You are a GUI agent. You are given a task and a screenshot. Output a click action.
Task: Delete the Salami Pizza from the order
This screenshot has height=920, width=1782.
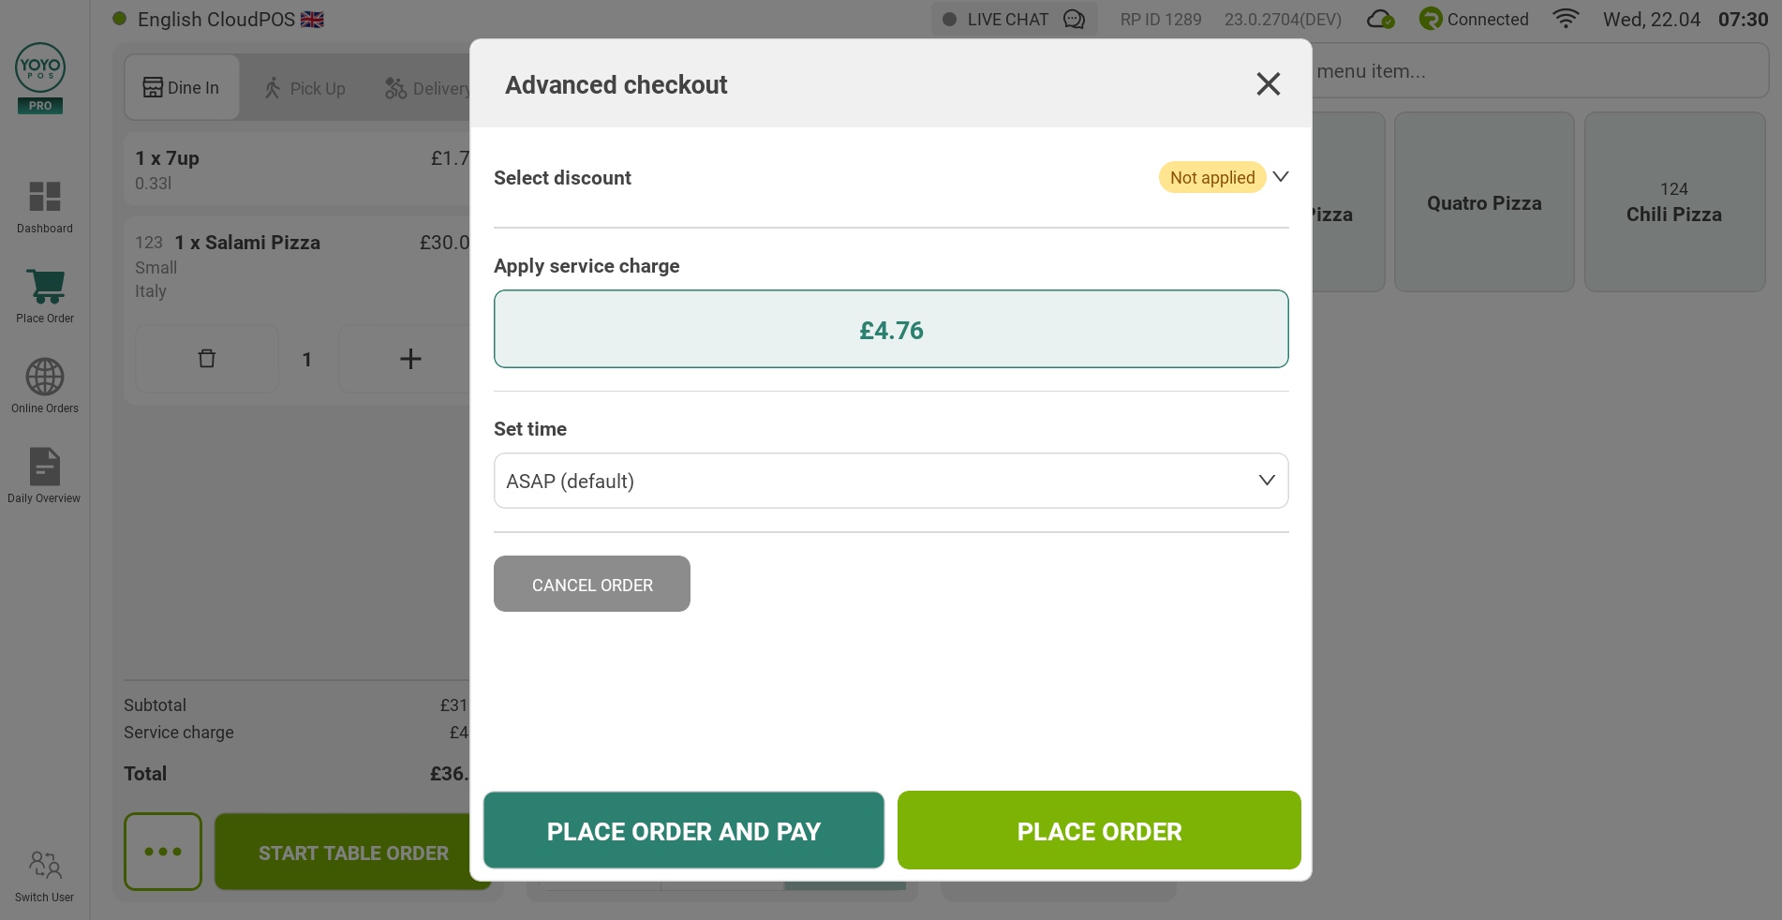(206, 359)
